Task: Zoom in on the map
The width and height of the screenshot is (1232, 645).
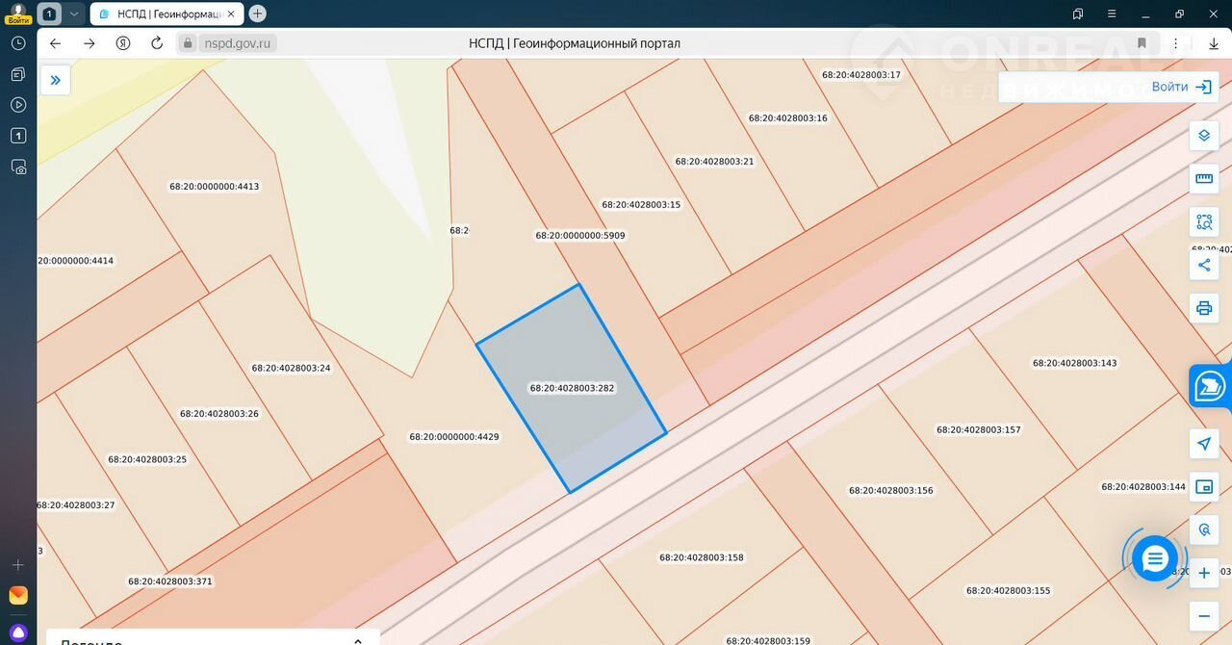Action: (x=1203, y=574)
